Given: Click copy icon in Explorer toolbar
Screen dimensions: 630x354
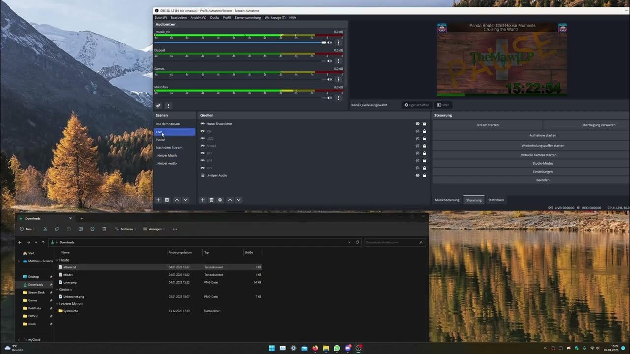Looking at the screenshot, I should tap(57, 229).
